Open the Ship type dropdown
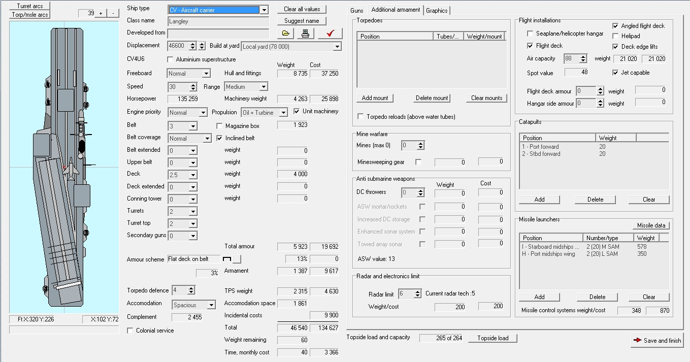This screenshot has height=362, width=690. coord(264,10)
